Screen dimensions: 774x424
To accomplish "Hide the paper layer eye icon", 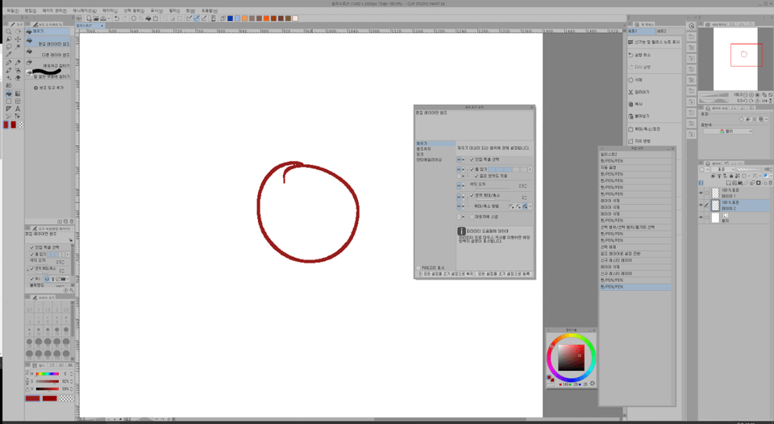I will (x=701, y=218).
